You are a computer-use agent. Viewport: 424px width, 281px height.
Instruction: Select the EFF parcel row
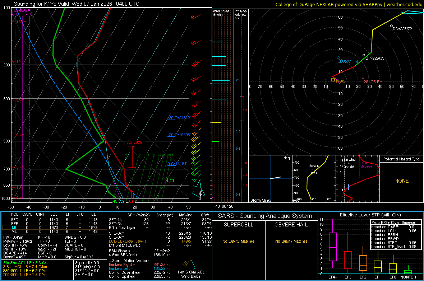(54, 224)
